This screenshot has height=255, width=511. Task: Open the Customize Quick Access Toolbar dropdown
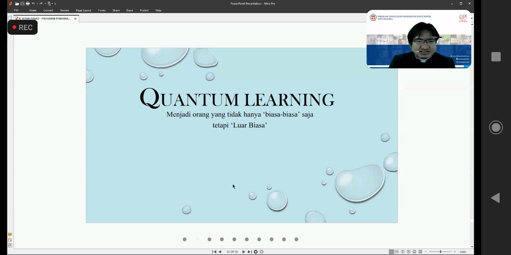55,4
